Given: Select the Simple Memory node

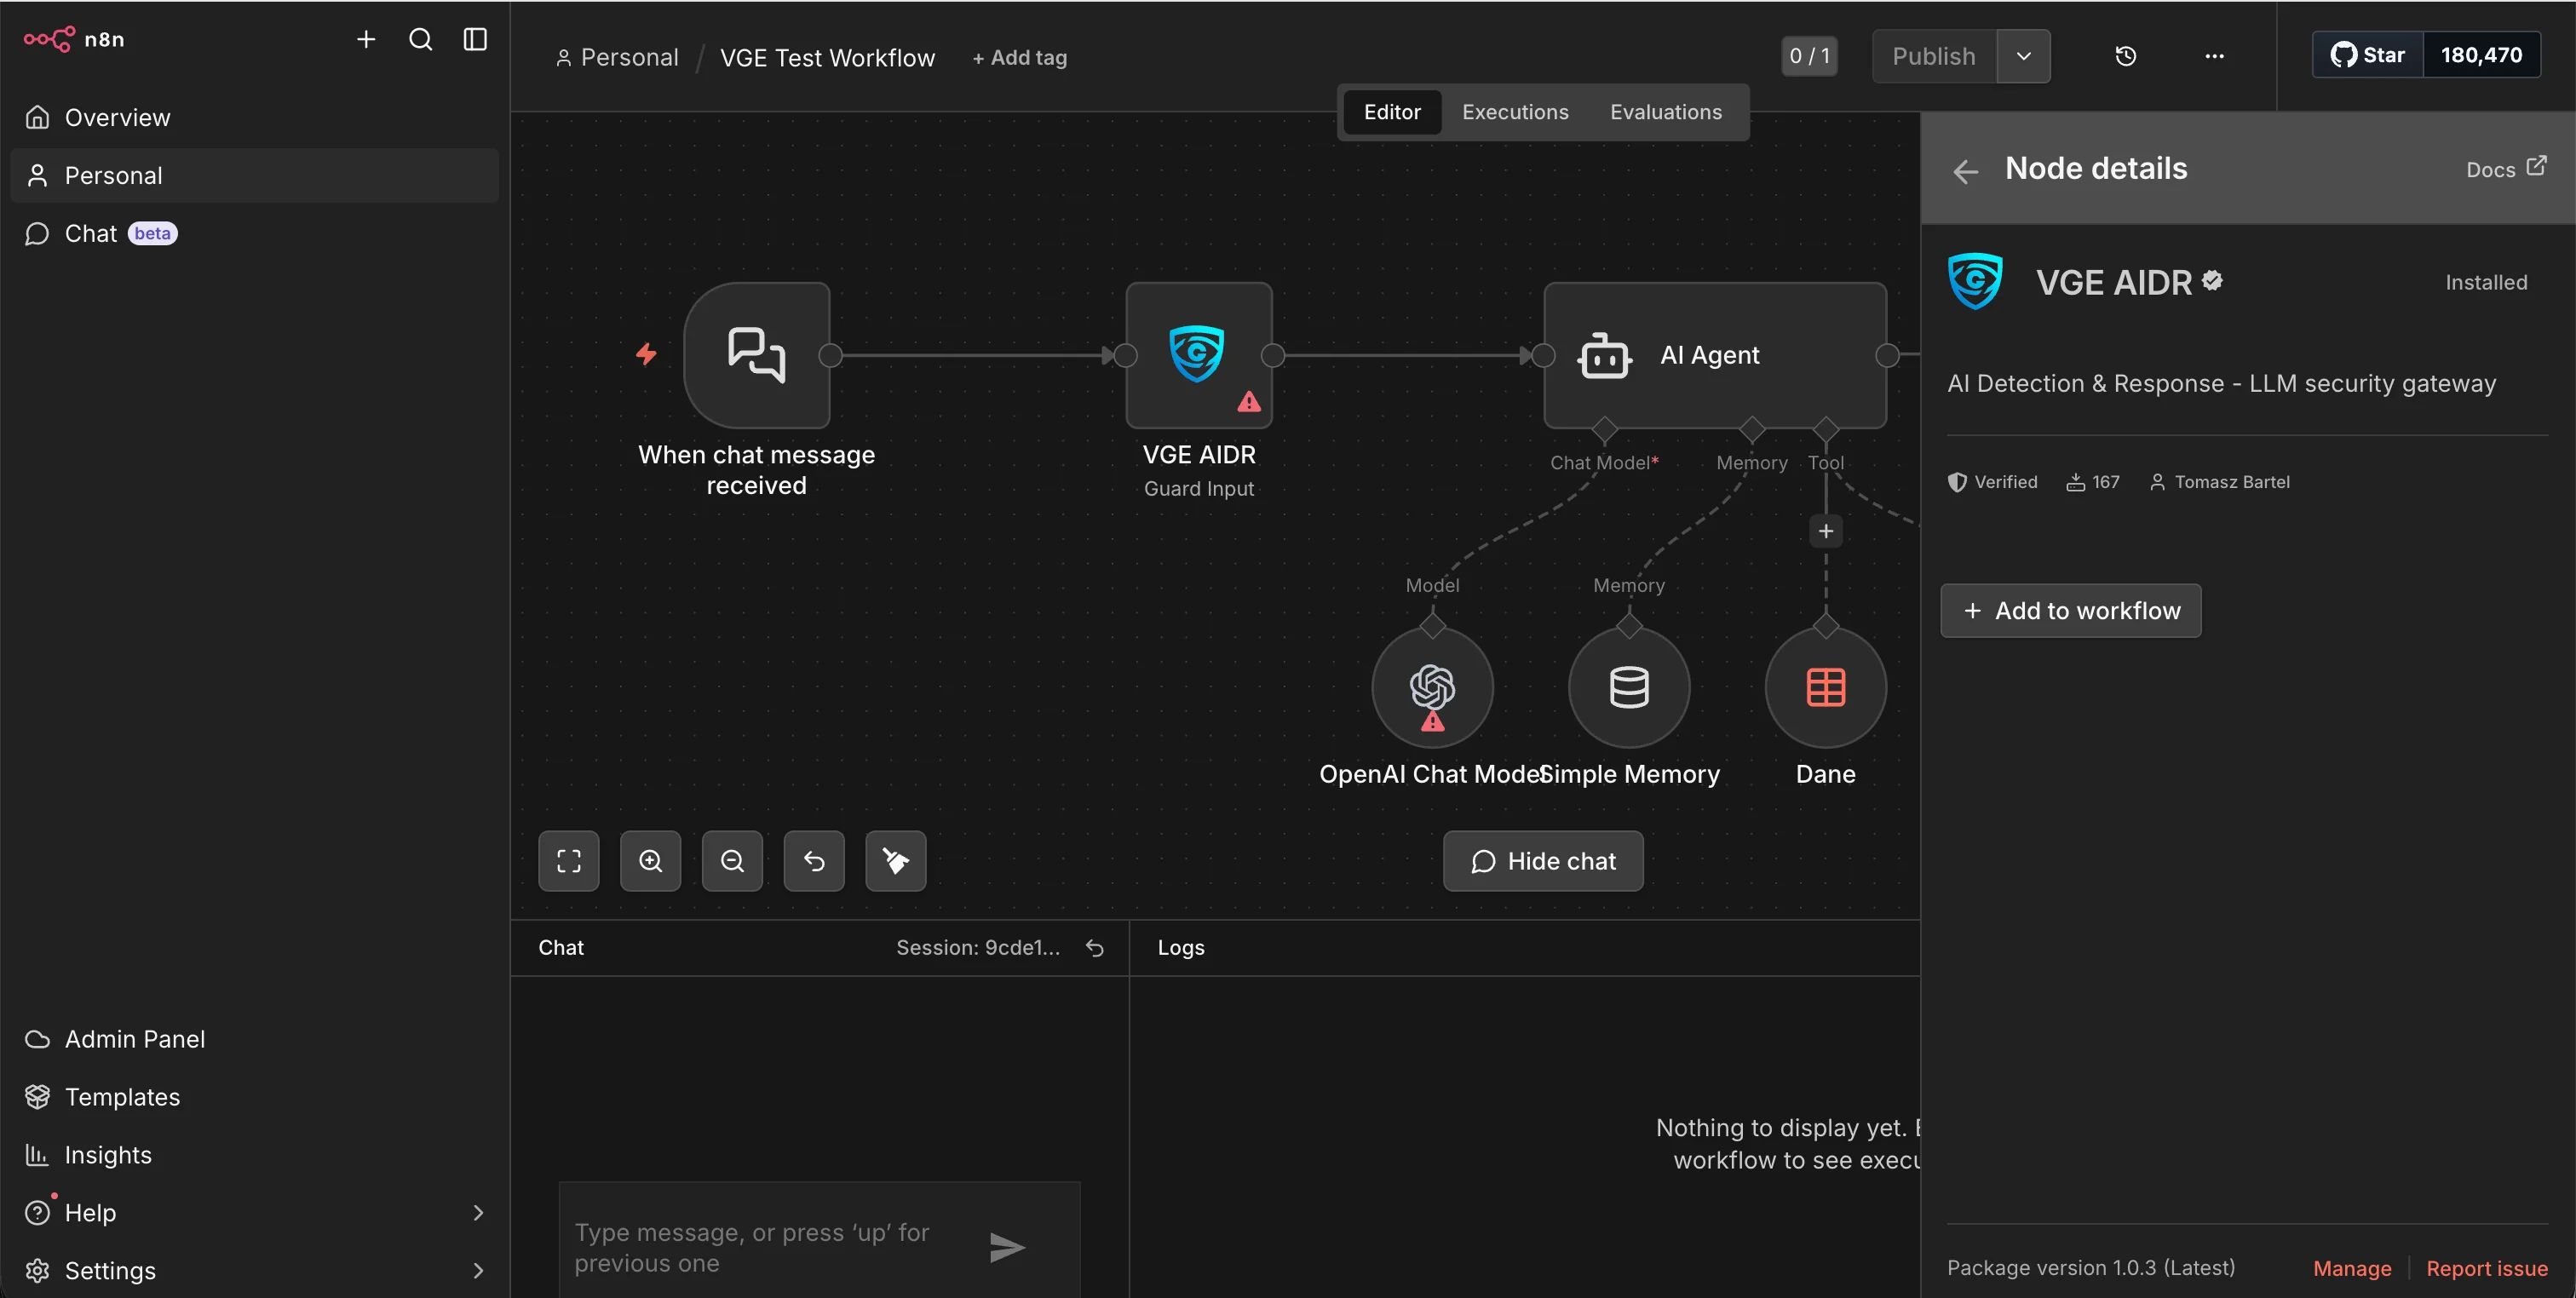Looking at the screenshot, I should [1627, 687].
